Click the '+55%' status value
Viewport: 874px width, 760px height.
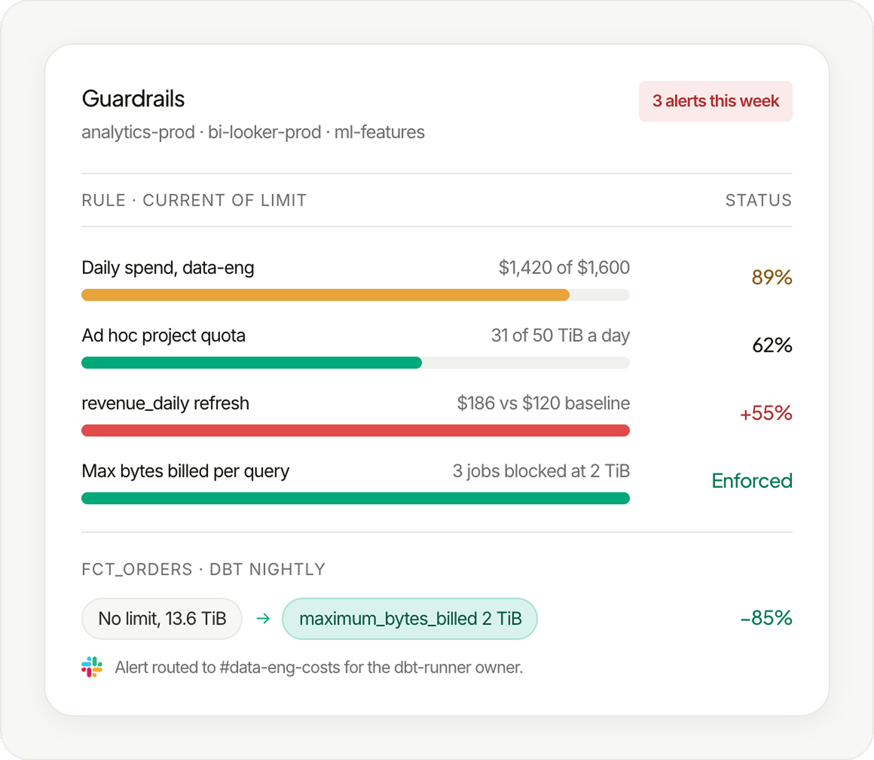(766, 413)
